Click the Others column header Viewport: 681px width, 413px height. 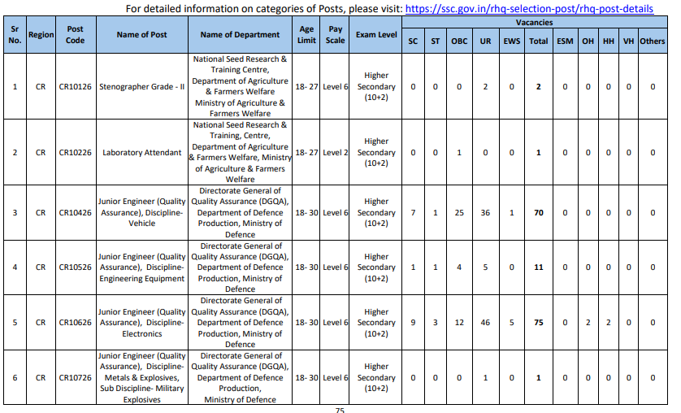pyautogui.click(x=653, y=41)
